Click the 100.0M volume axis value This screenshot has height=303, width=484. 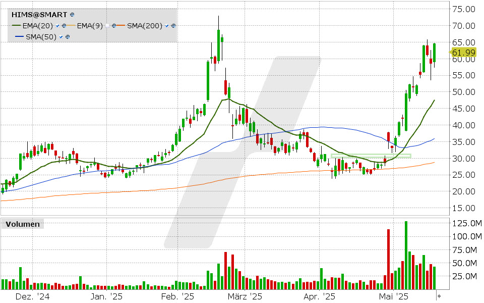(x=467, y=236)
